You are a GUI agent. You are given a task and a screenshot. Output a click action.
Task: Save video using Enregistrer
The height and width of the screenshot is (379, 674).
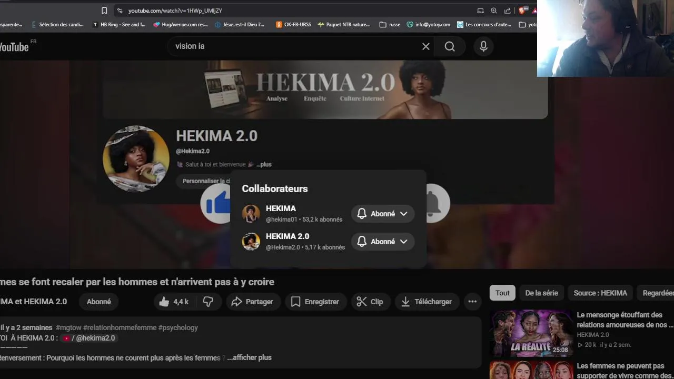click(x=315, y=302)
